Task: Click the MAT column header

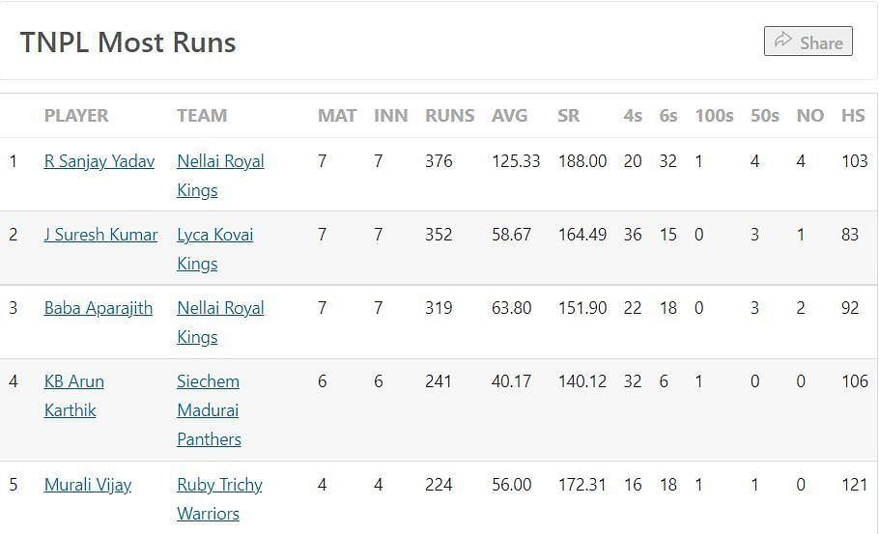Action: 337,116
